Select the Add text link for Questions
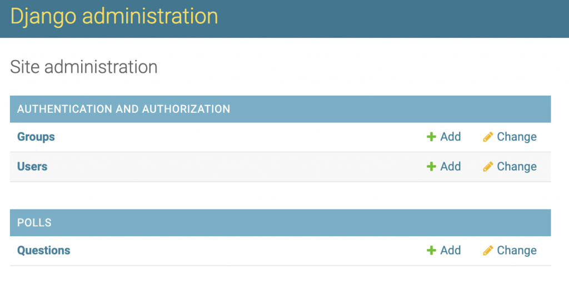 (450, 251)
